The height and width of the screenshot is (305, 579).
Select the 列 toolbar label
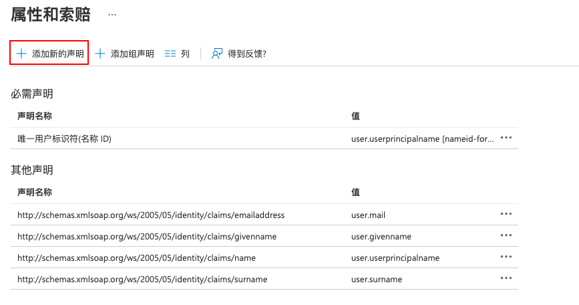186,54
